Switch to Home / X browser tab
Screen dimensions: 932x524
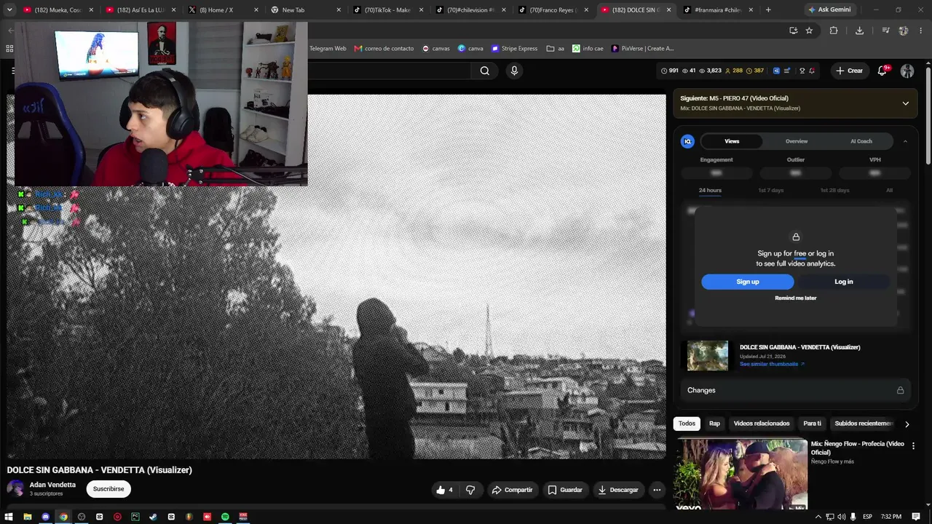point(223,10)
